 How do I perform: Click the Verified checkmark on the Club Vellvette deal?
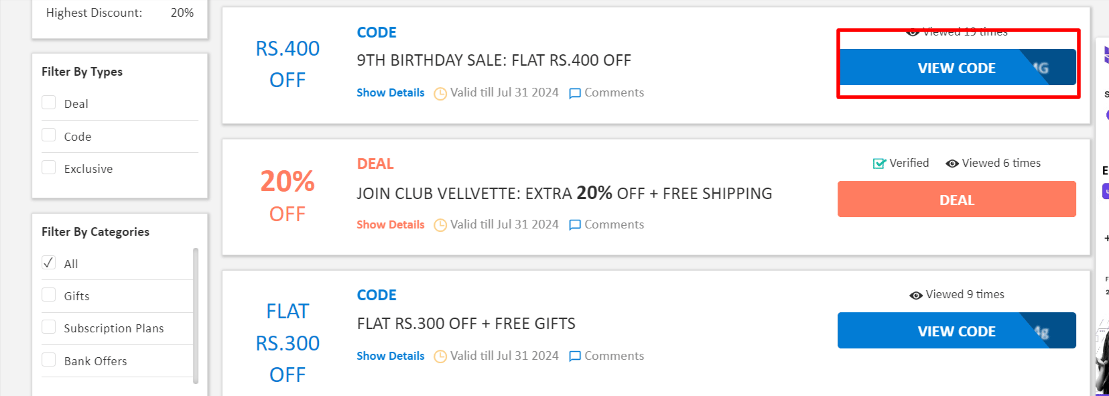click(x=878, y=163)
